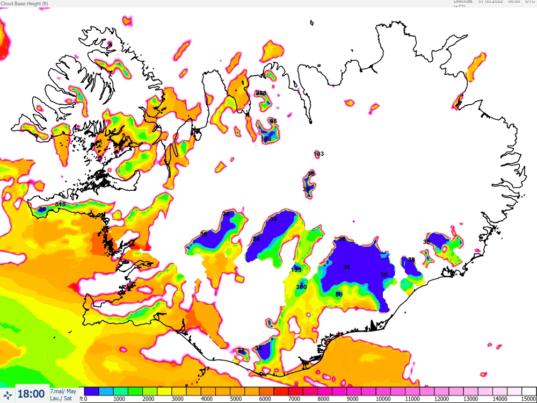Click the '288' cloud base value on map

(261, 93)
